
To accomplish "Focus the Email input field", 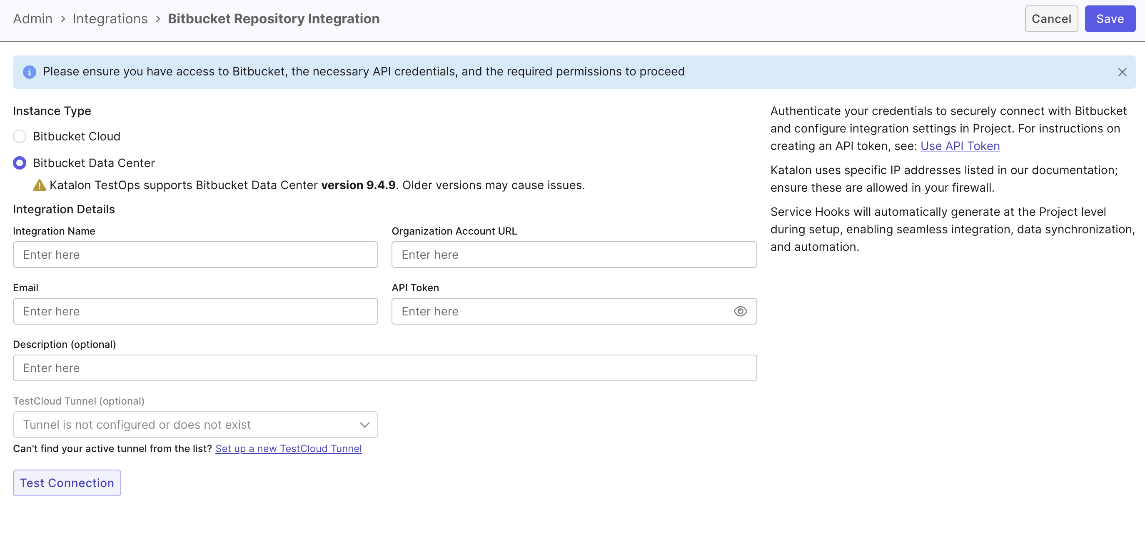I will pyautogui.click(x=195, y=311).
